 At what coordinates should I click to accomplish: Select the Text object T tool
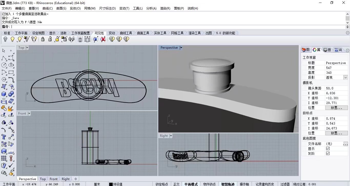[4, 137]
